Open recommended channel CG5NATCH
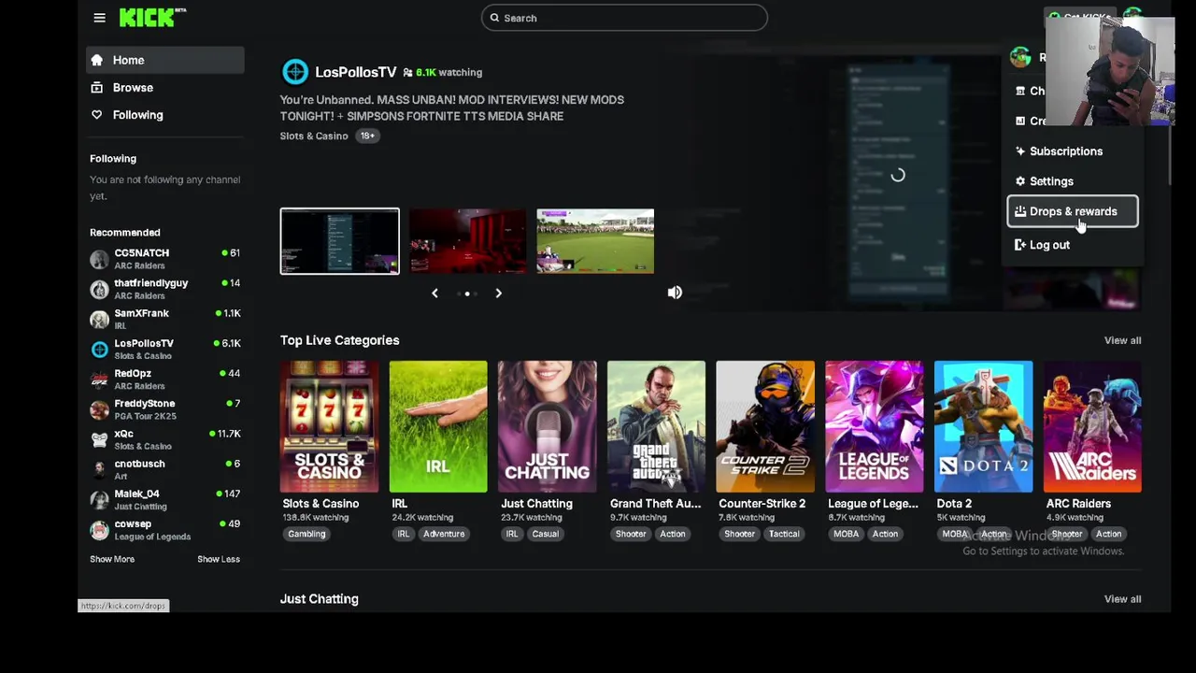The height and width of the screenshot is (673, 1196). (165, 259)
